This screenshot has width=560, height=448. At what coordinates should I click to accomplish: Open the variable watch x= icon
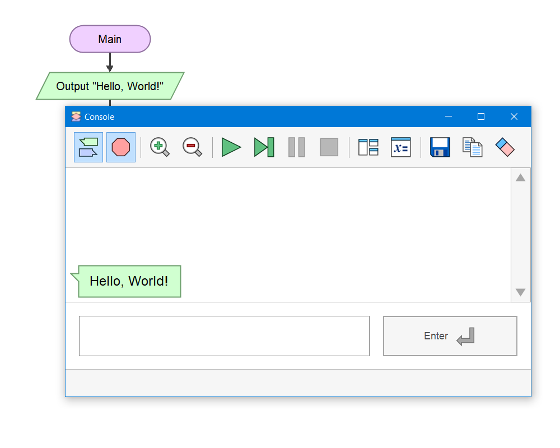tap(401, 147)
